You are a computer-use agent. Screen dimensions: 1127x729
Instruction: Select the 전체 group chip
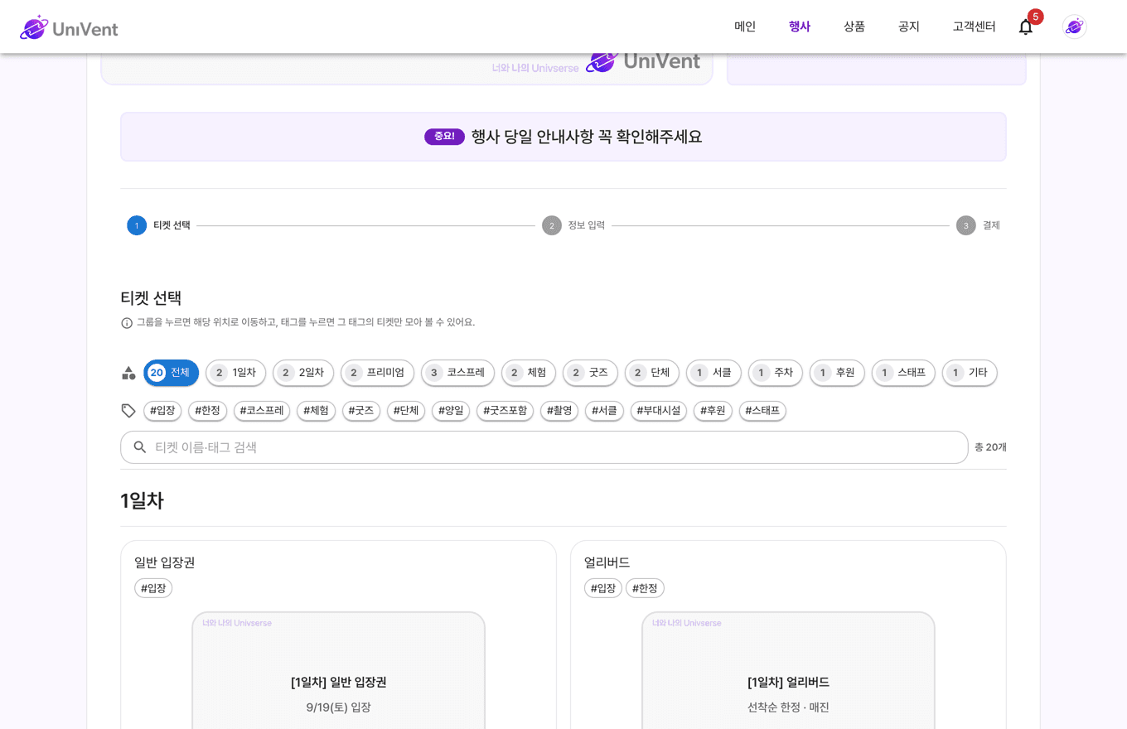tap(172, 373)
